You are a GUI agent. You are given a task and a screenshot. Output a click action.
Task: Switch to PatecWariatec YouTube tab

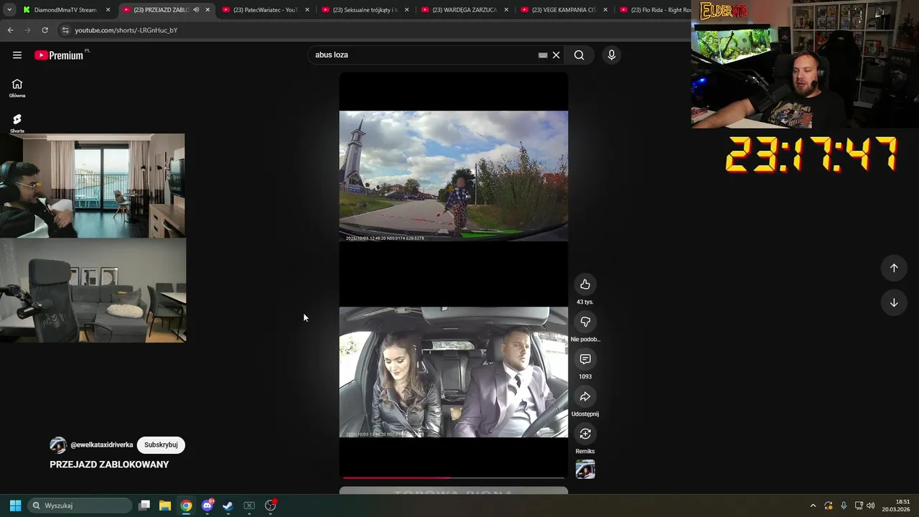tap(265, 10)
